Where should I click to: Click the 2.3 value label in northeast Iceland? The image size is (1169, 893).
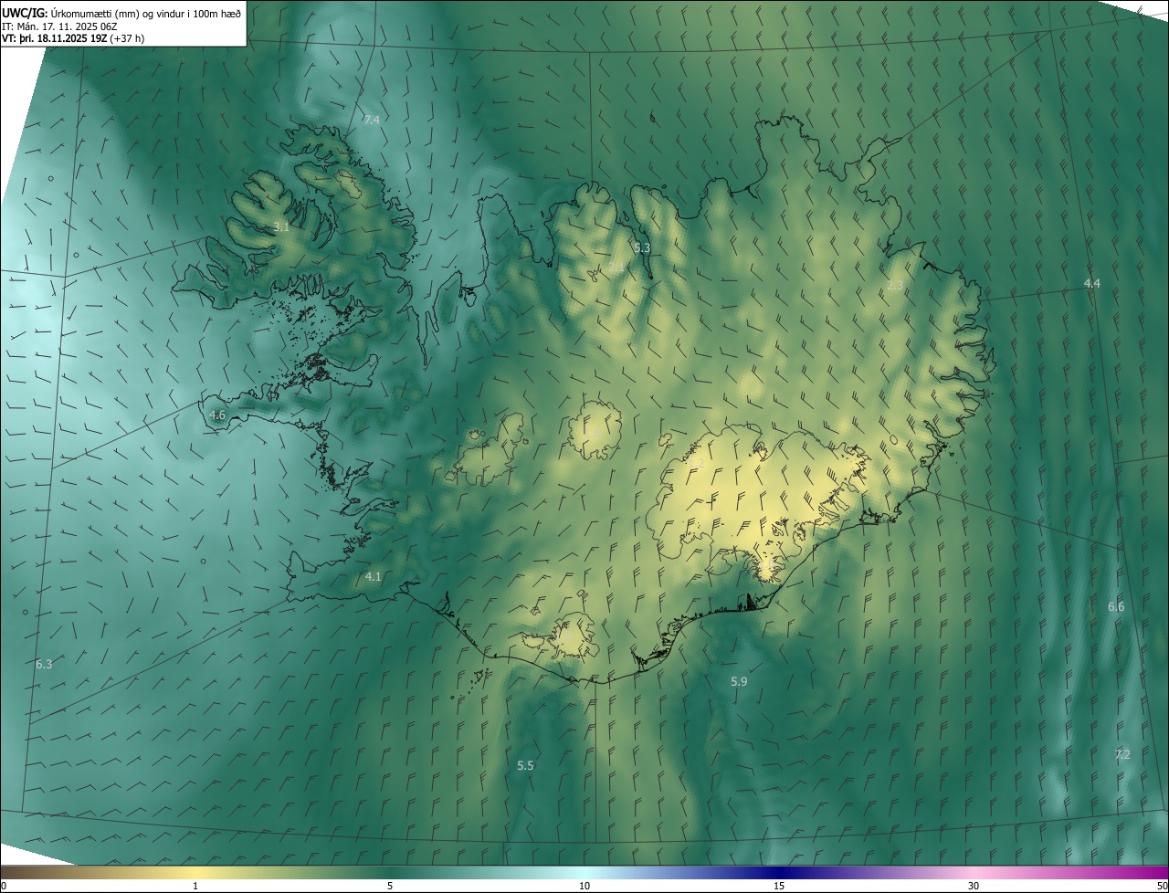(895, 285)
